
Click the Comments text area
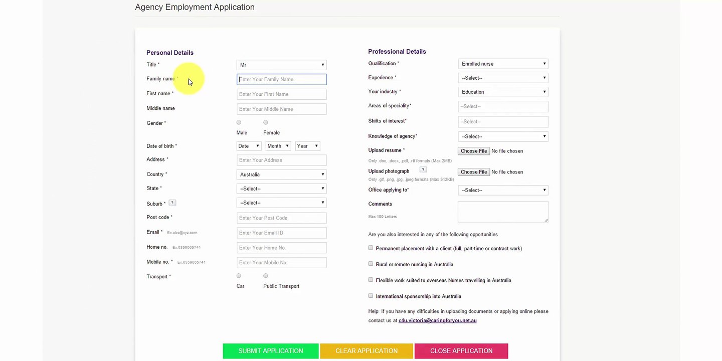[503, 212]
